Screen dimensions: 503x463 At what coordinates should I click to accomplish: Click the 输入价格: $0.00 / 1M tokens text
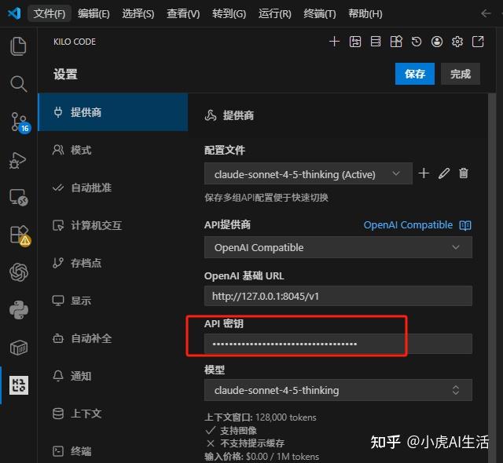coord(262,457)
